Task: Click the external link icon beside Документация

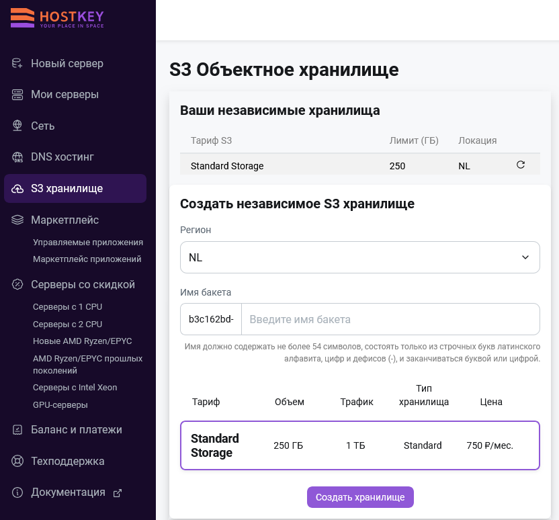Action: 118,493
